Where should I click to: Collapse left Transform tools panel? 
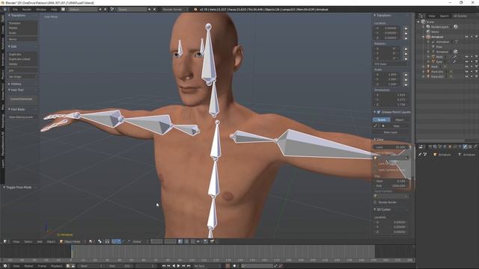tap(9, 15)
